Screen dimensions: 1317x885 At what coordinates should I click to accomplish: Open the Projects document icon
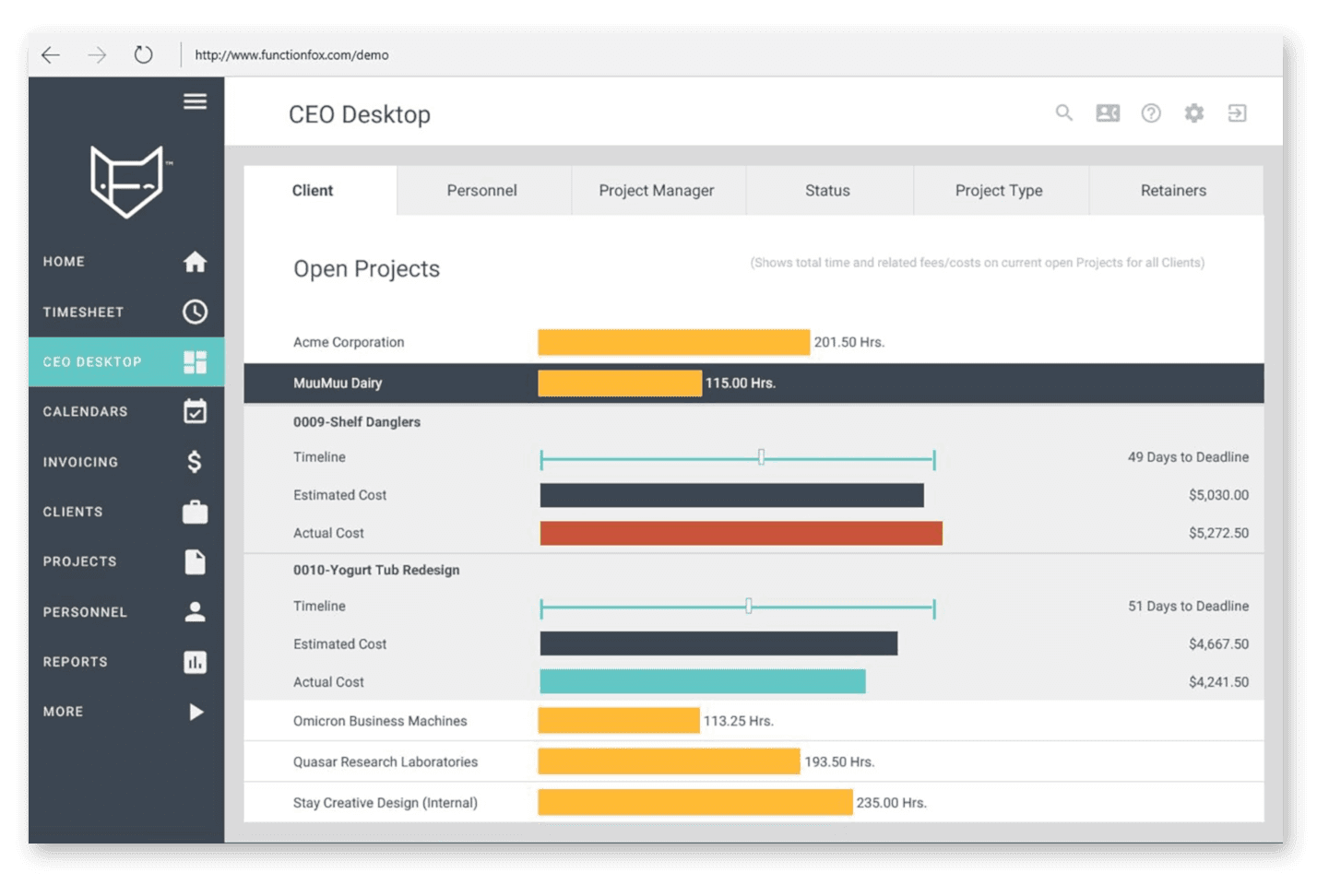click(x=195, y=561)
